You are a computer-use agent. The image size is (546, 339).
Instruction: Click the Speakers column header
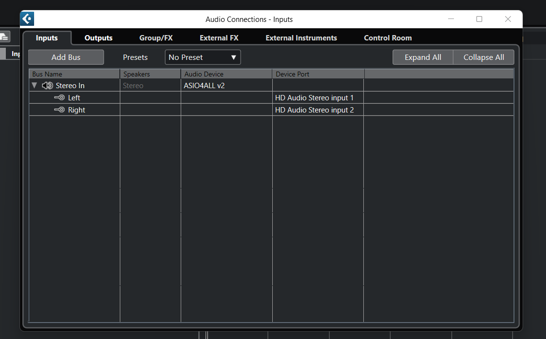(150, 74)
